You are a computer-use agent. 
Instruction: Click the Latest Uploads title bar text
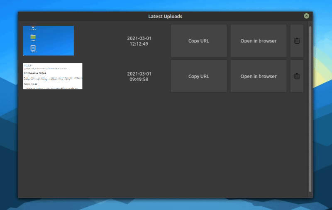coord(165,17)
